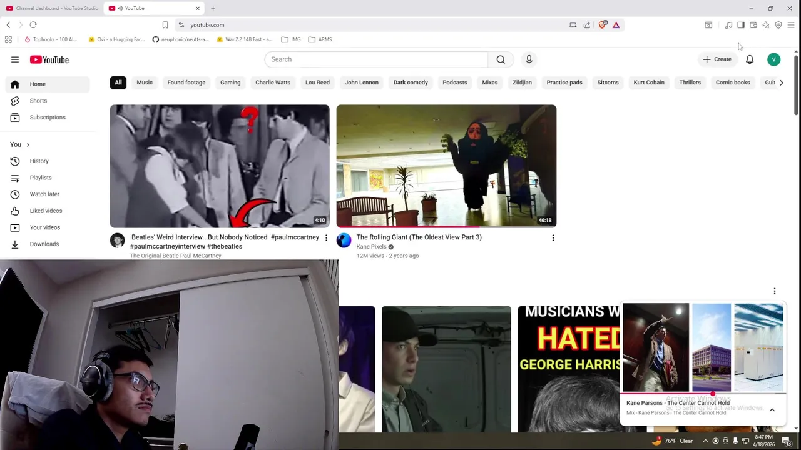
Task: Open the section options three-dot menu
Action: tap(775, 291)
